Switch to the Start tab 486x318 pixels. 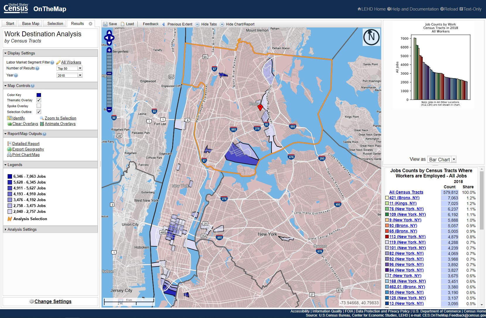coord(10,24)
